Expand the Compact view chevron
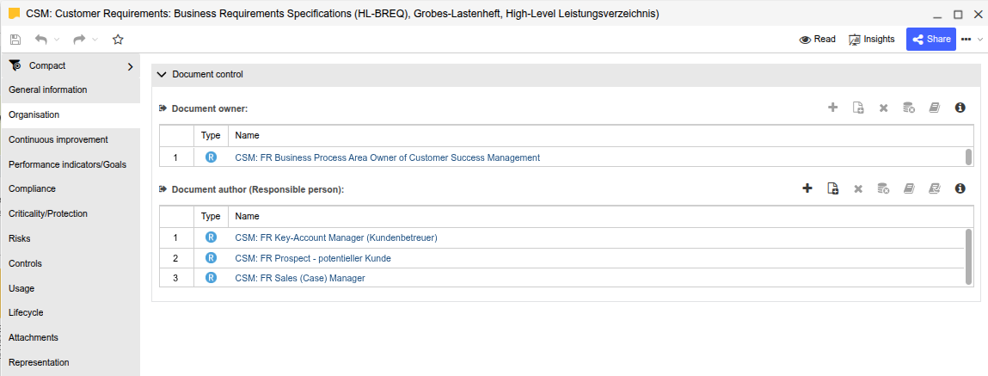Image resolution: width=988 pixels, height=376 pixels. pos(131,66)
